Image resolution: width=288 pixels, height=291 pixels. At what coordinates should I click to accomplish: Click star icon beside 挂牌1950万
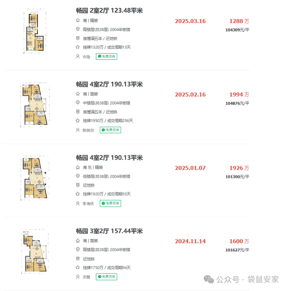[x=78, y=121]
